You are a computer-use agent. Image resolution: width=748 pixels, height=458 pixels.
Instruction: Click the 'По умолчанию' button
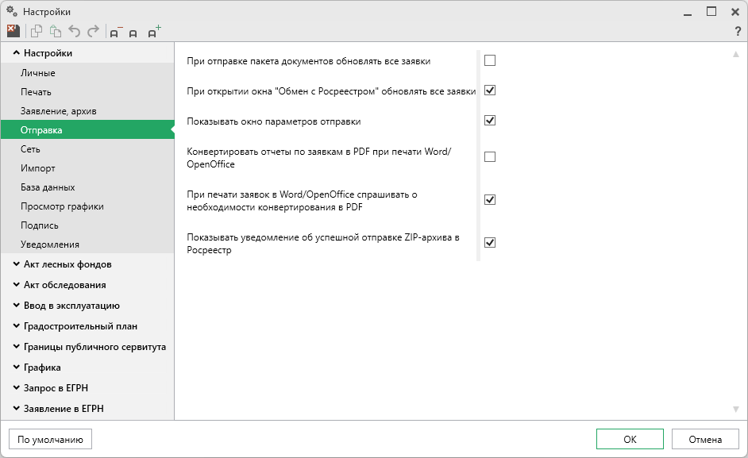tap(50, 439)
